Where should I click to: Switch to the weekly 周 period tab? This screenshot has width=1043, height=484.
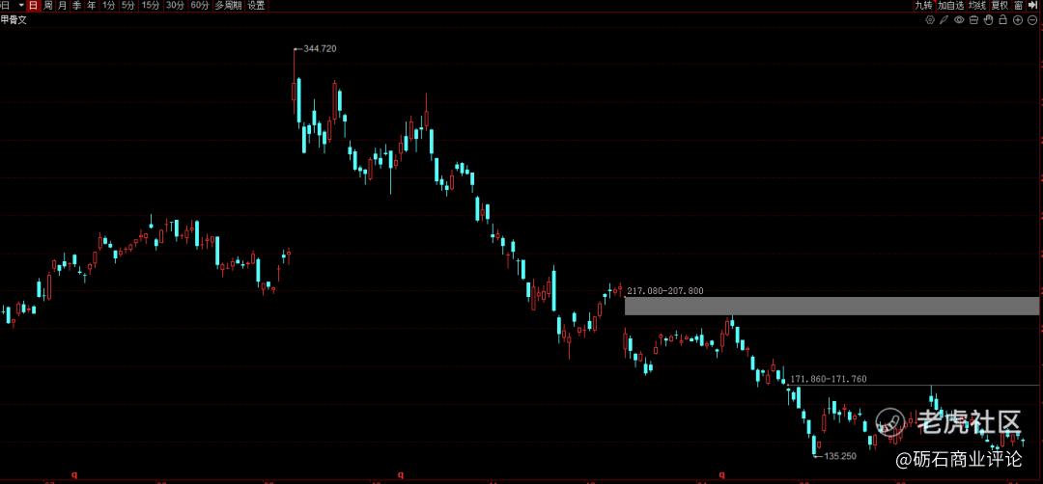click(48, 6)
